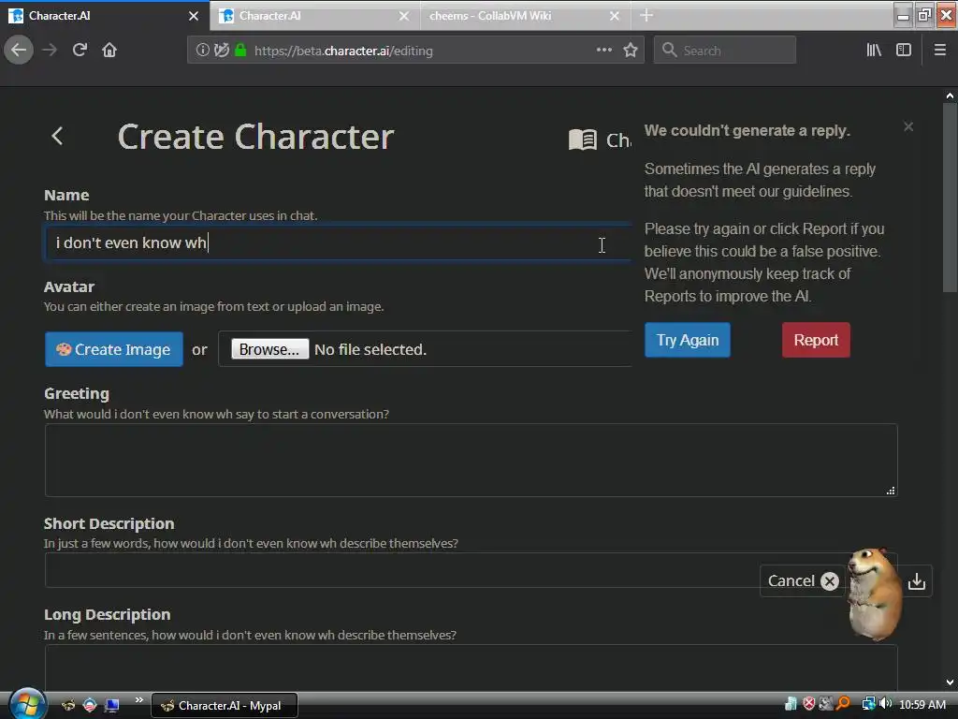Switch to the first Character.AI tab
The width and height of the screenshot is (958, 719).
[105, 16]
